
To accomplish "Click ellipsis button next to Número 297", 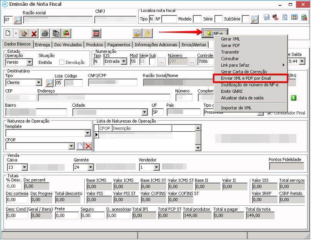I will click(x=192, y=62).
